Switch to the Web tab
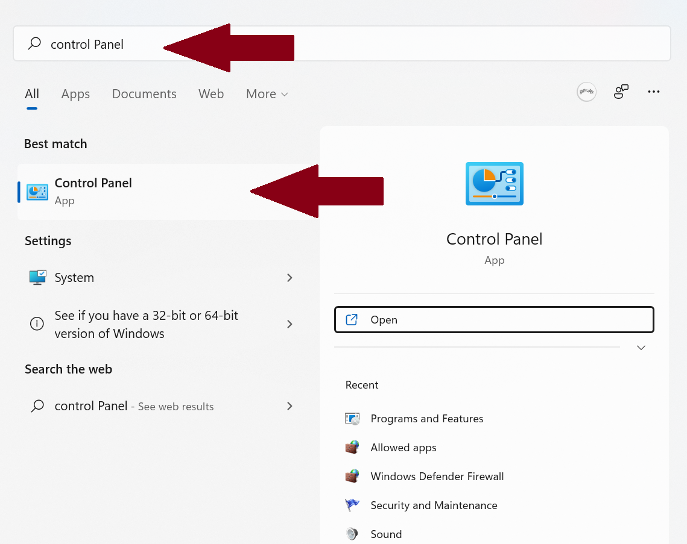687x544 pixels. (211, 93)
